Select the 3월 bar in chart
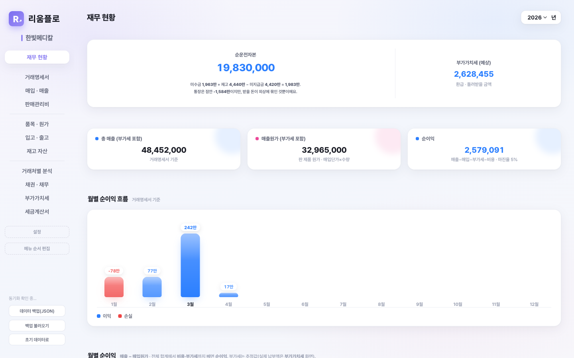 [190, 265]
